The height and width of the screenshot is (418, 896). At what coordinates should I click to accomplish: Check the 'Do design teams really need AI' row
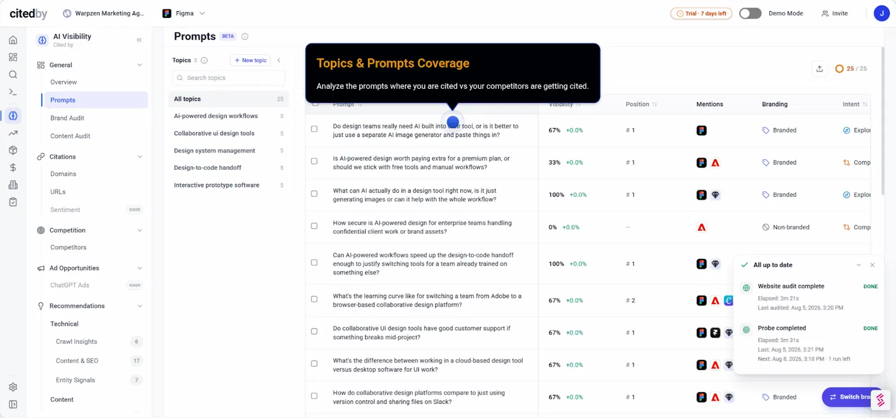tap(314, 129)
